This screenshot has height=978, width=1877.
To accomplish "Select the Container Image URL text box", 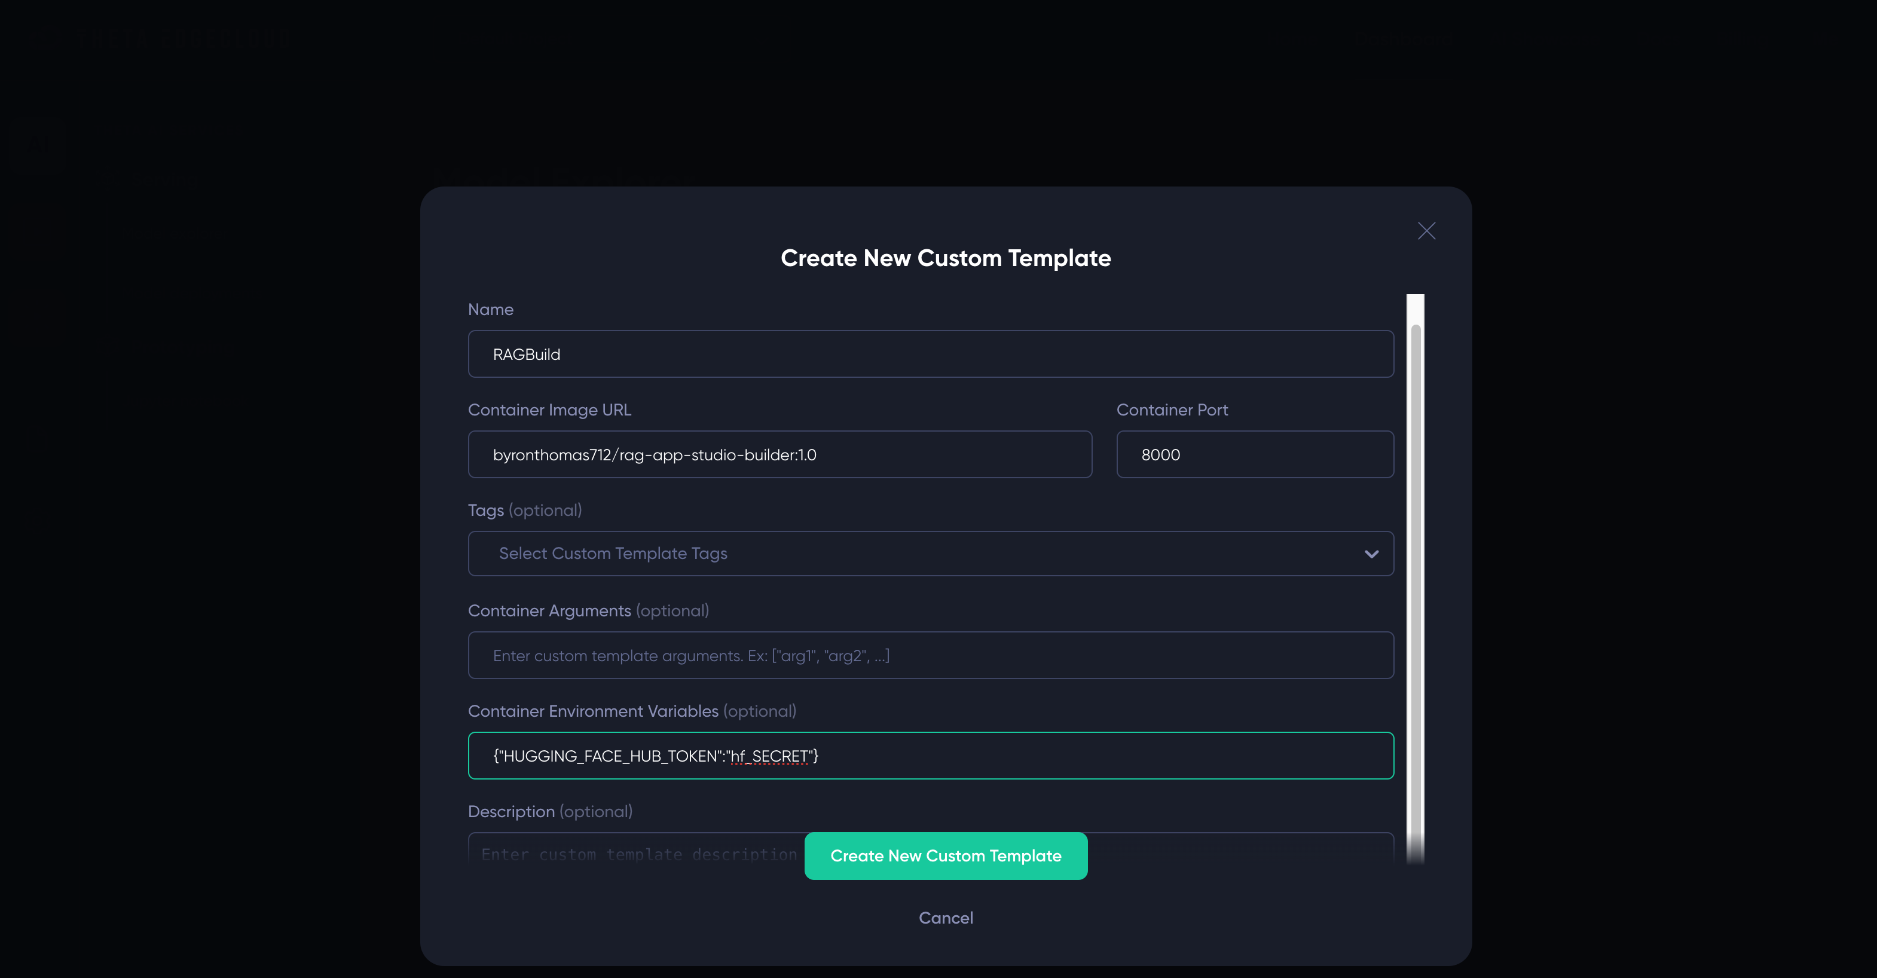I will [779, 454].
